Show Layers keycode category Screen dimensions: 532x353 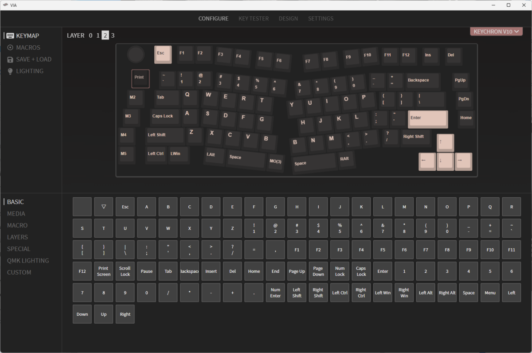click(x=17, y=237)
